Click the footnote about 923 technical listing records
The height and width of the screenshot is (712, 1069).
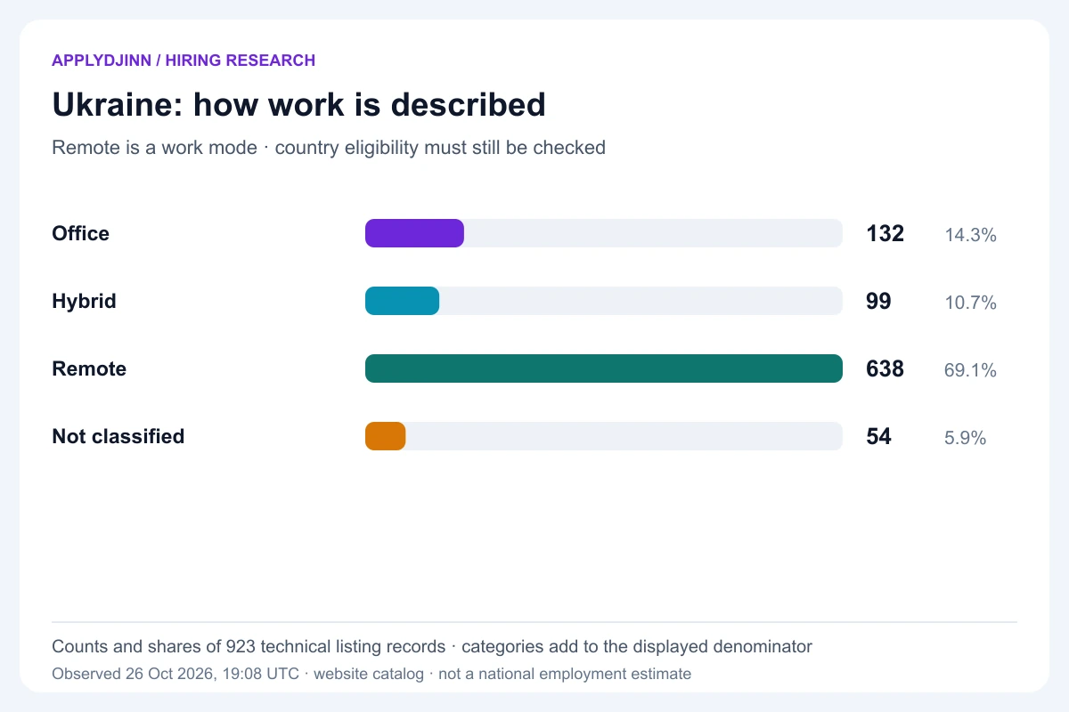[x=432, y=647]
